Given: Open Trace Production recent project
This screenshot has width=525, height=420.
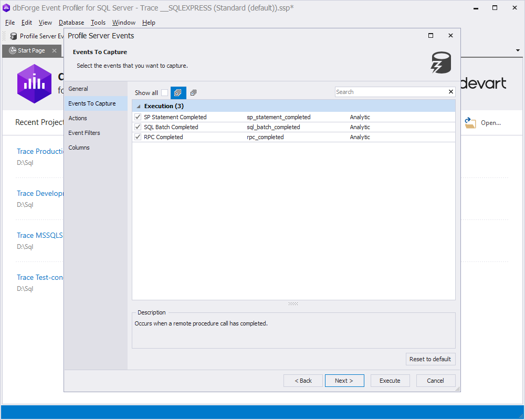Looking at the screenshot, I should coord(40,151).
